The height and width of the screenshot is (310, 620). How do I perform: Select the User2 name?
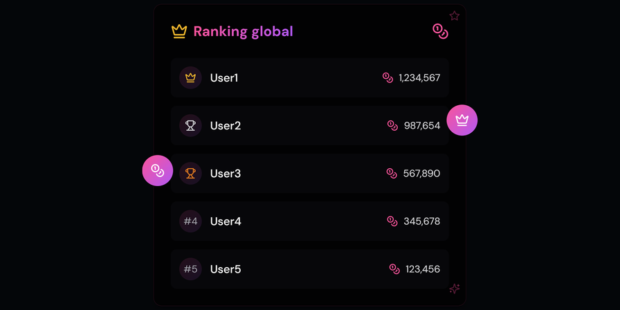pos(226,126)
